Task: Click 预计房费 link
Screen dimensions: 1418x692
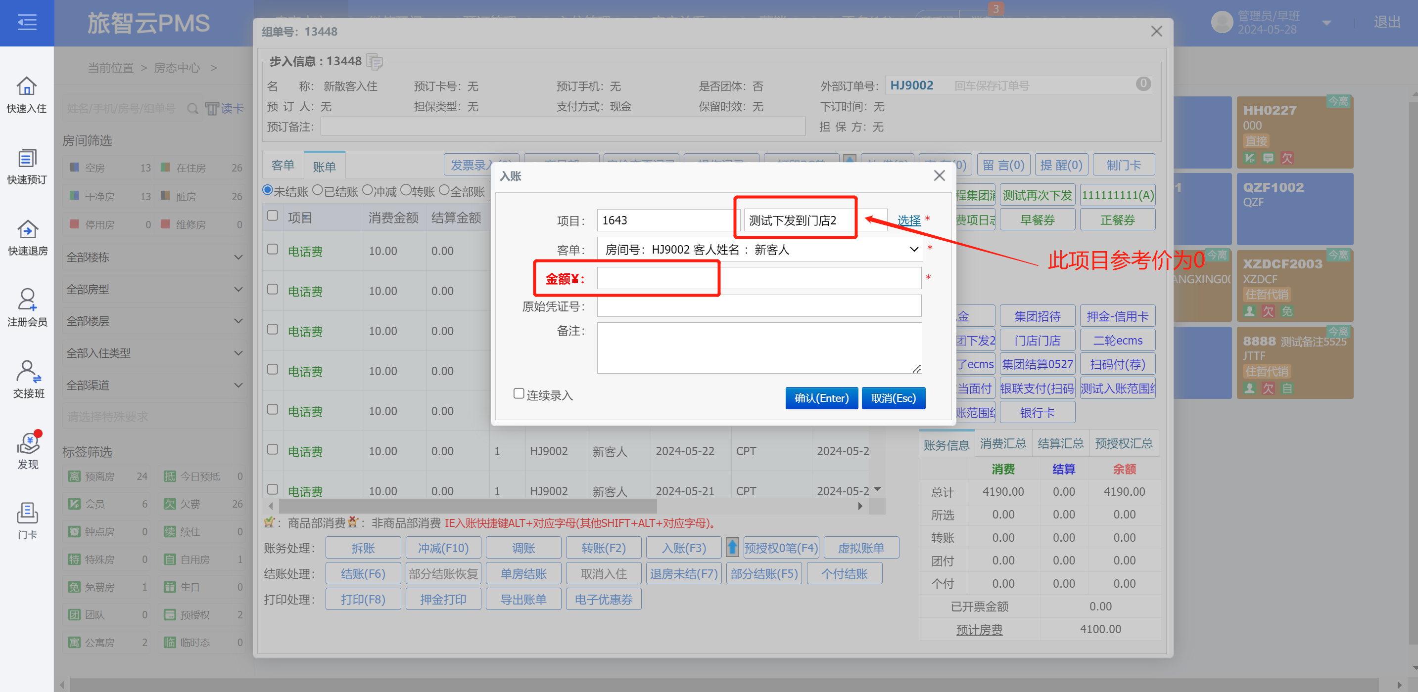Action: tap(979, 629)
